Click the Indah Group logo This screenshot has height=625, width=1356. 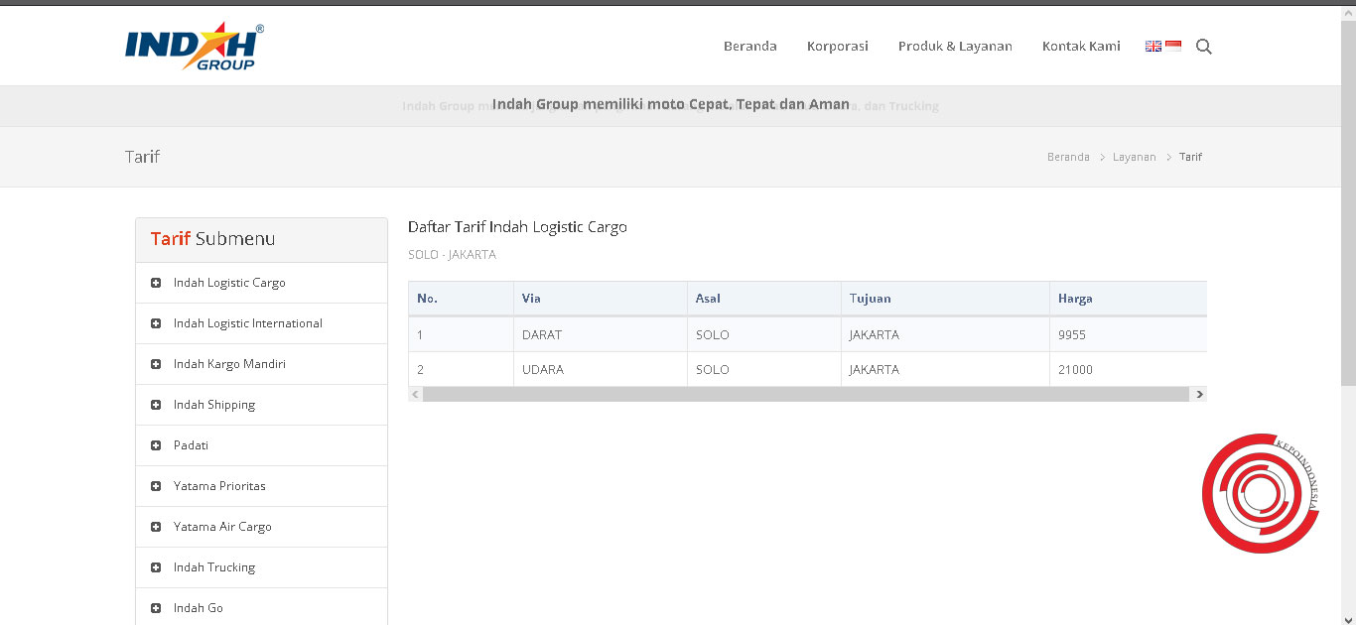click(x=195, y=47)
